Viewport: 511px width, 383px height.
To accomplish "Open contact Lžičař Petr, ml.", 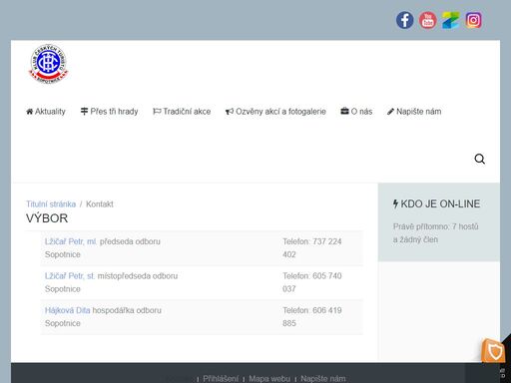I will click(x=71, y=241).
